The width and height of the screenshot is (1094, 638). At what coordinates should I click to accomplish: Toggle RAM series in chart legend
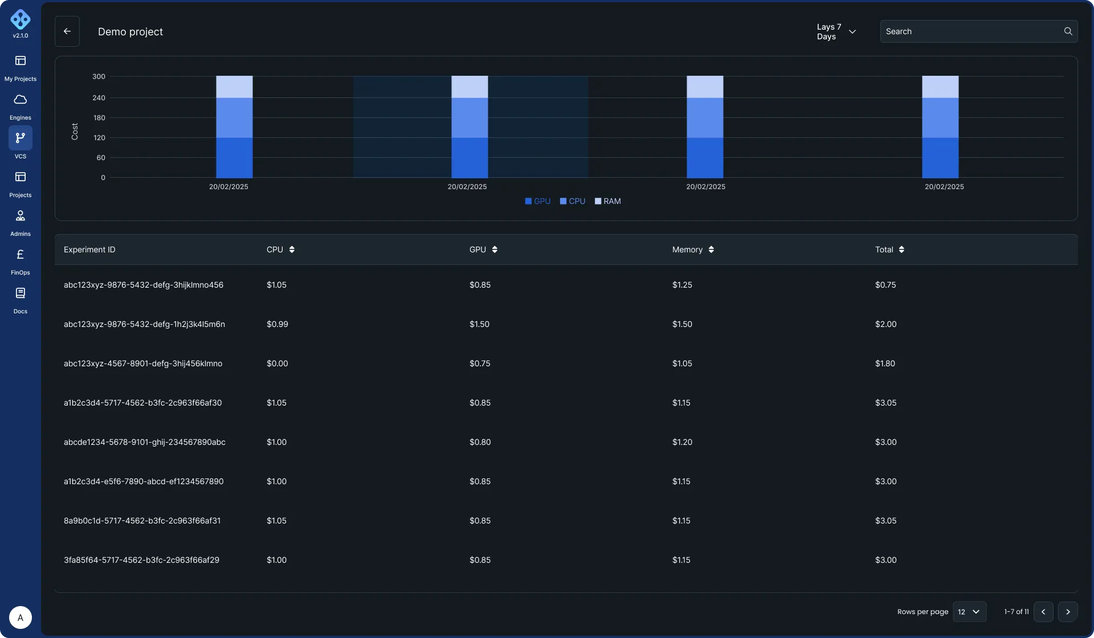click(x=607, y=202)
